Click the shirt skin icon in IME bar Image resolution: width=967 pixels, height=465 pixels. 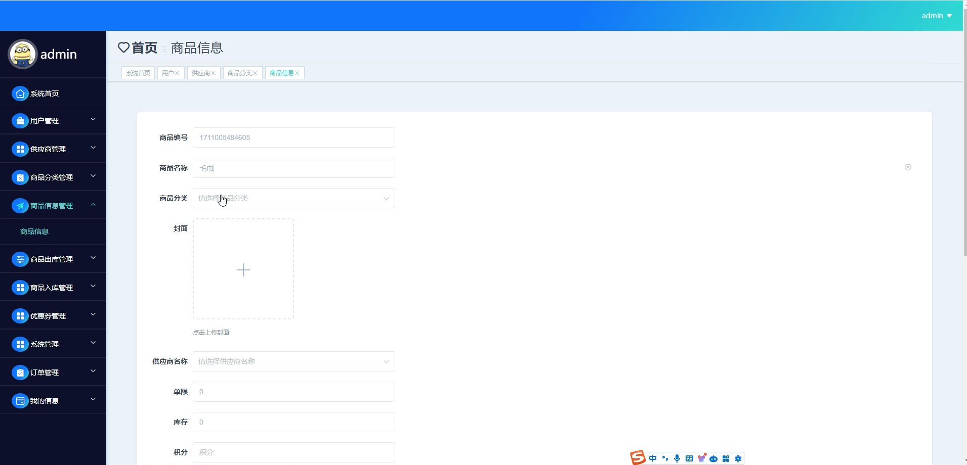coord(701,458)
